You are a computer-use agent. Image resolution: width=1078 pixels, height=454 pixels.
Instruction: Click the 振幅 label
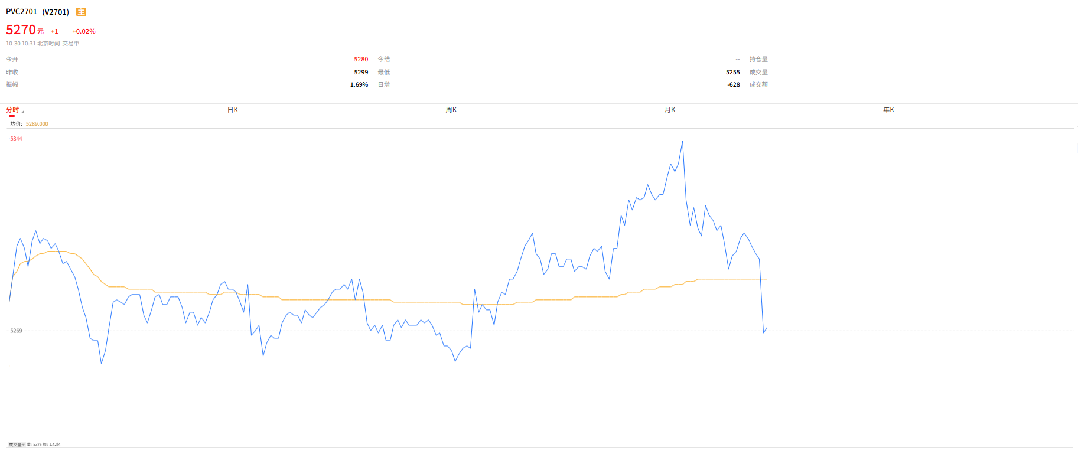(12, 84)
